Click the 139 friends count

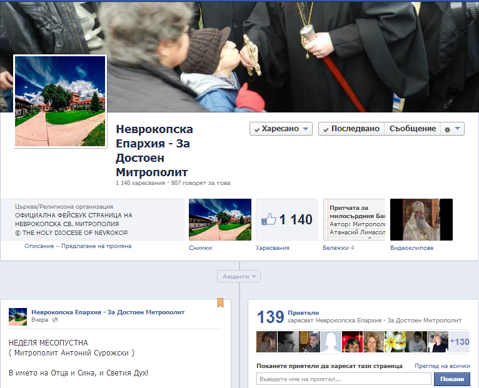point(270,317)
